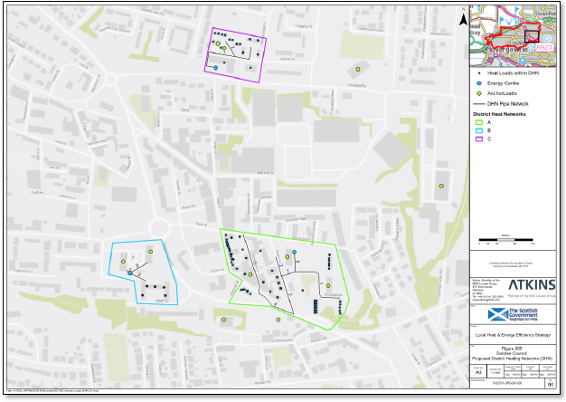Click the AnchorLoads legend symbol
Screen dimensions: 566x402
pyautogui.click(x=479, y=93)
